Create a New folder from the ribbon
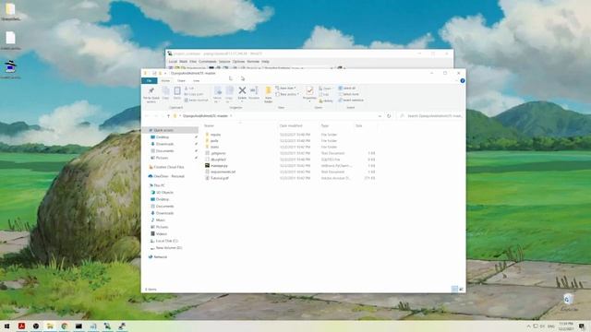The height and width of the screenshot is (332, 591). tap(269, 94)
